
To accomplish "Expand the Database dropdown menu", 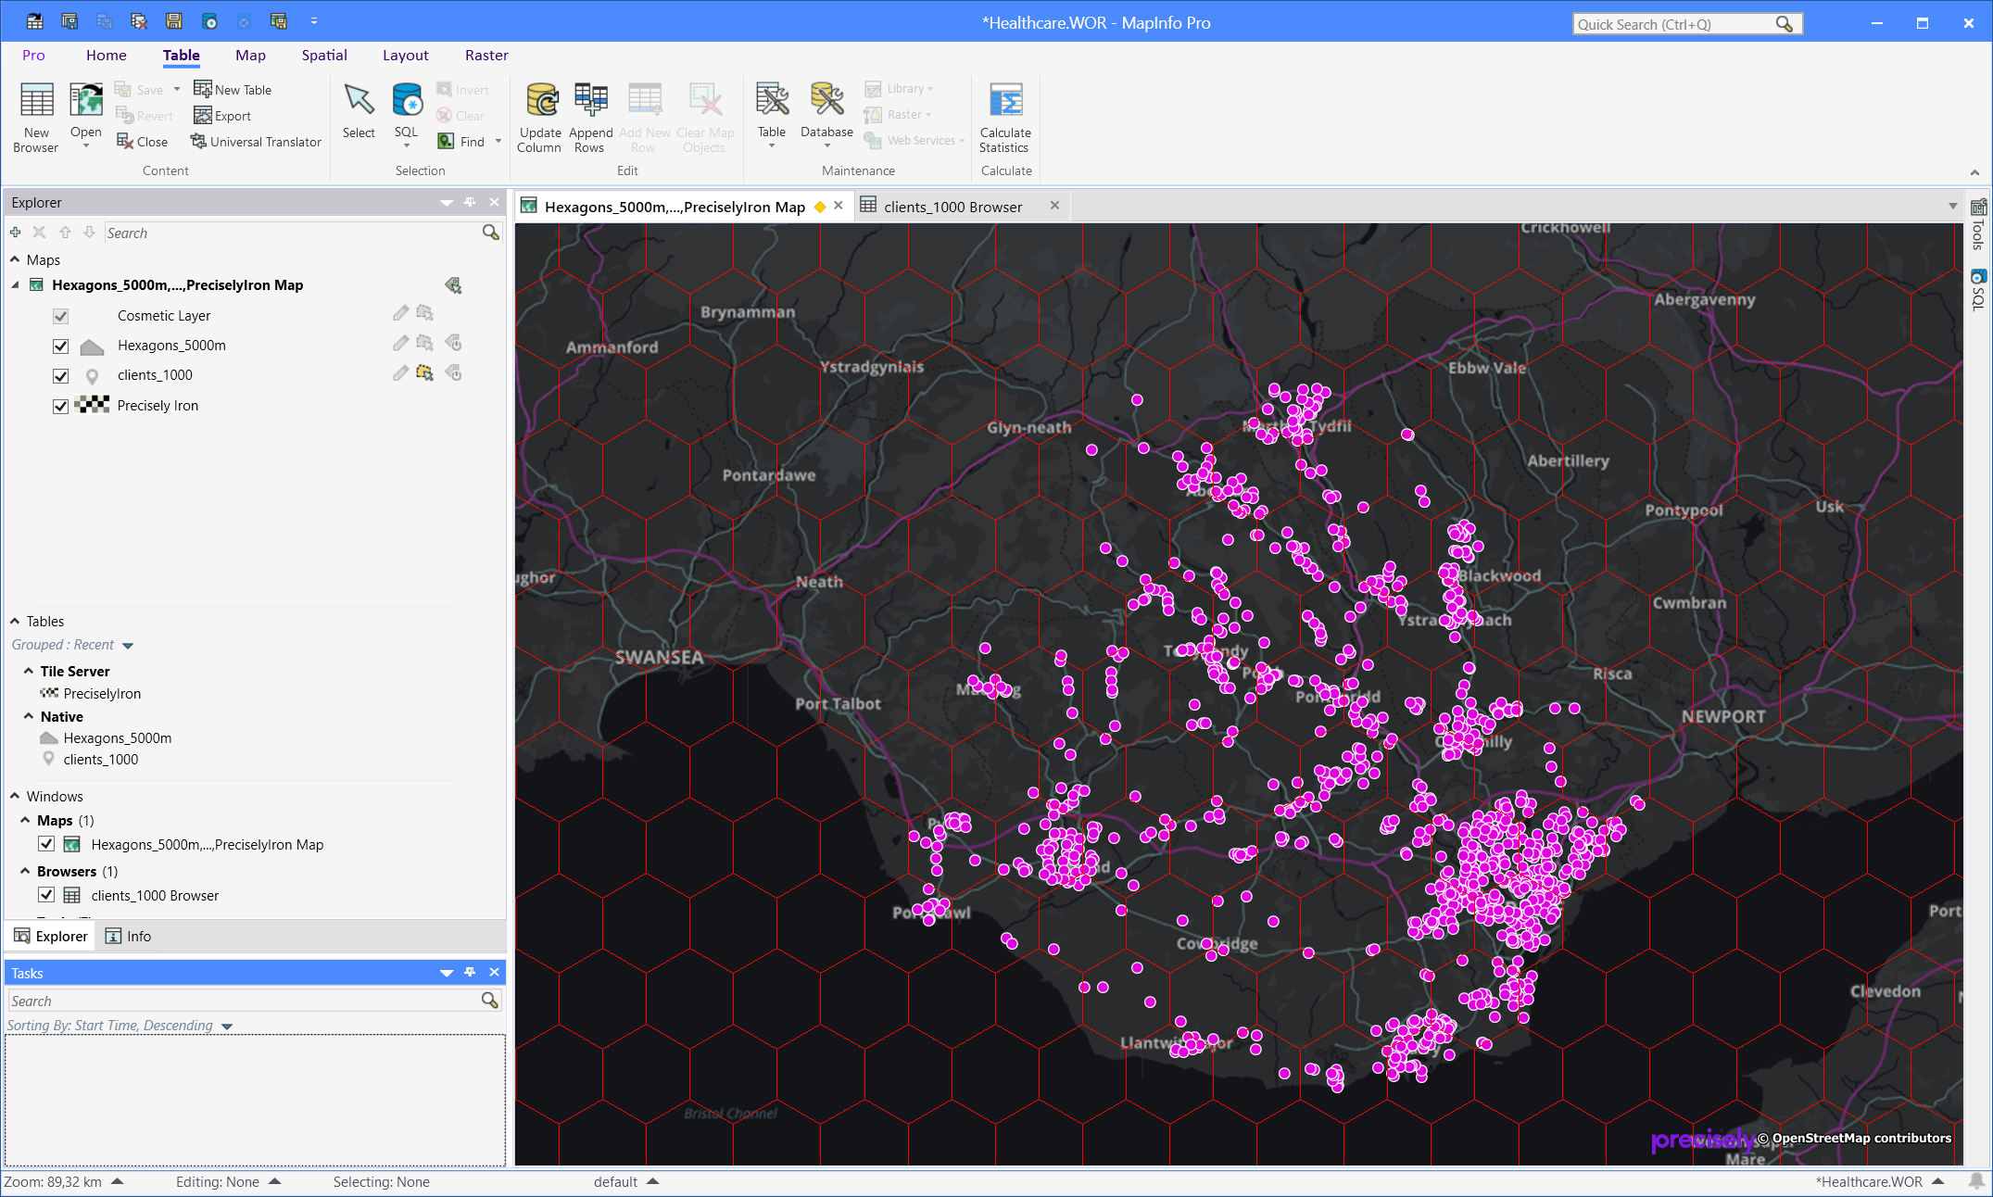I will tap(826, 145).
